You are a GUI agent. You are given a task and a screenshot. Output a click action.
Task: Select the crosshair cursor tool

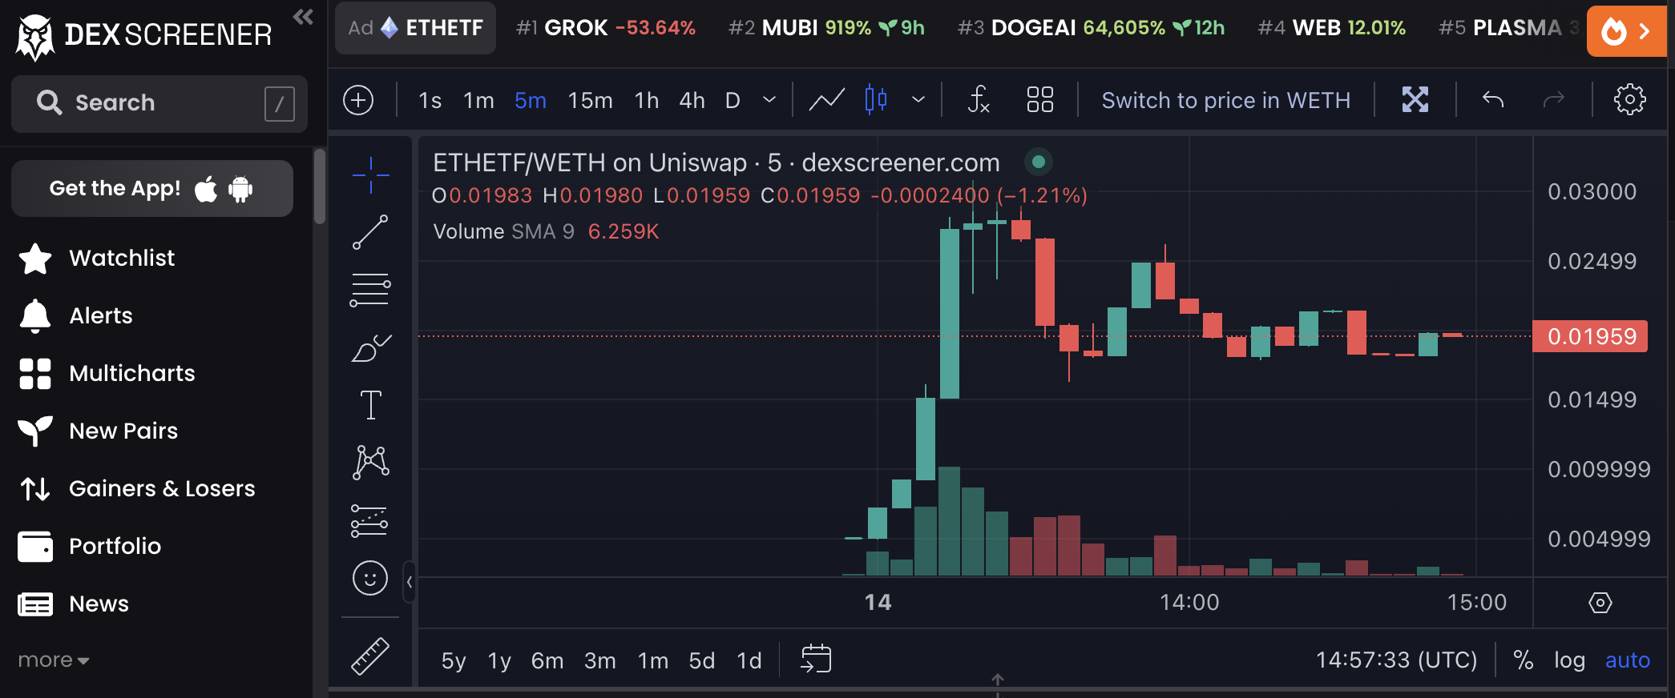(x=371, y=175)
